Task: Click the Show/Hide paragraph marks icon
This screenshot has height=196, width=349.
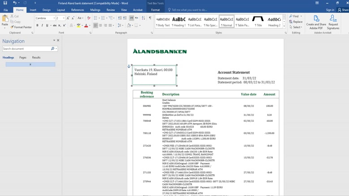Action: [150, 18]
